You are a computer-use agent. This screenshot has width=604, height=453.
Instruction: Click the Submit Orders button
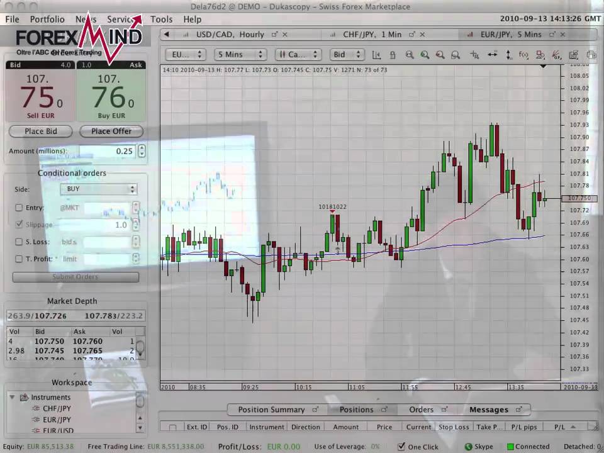coord(75,277)
